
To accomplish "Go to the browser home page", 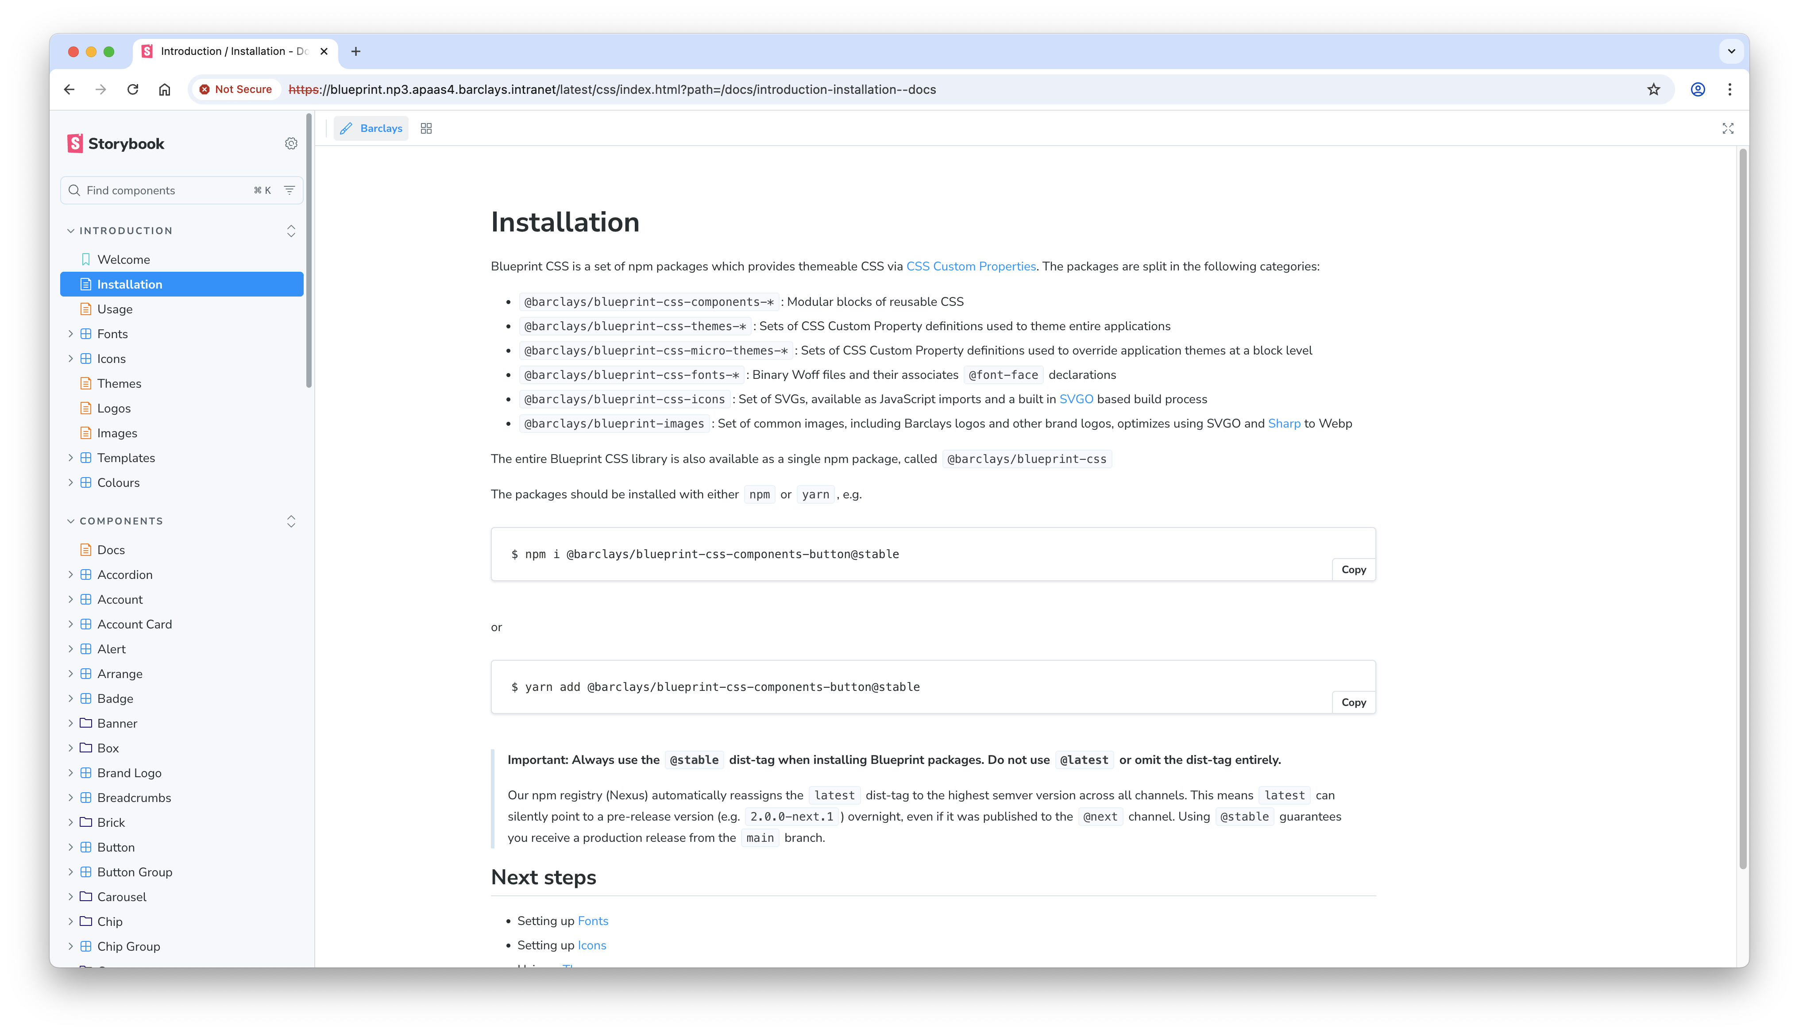I will point(165,89).
